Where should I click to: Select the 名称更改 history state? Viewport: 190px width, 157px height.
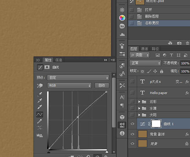[x=159, y=23]
